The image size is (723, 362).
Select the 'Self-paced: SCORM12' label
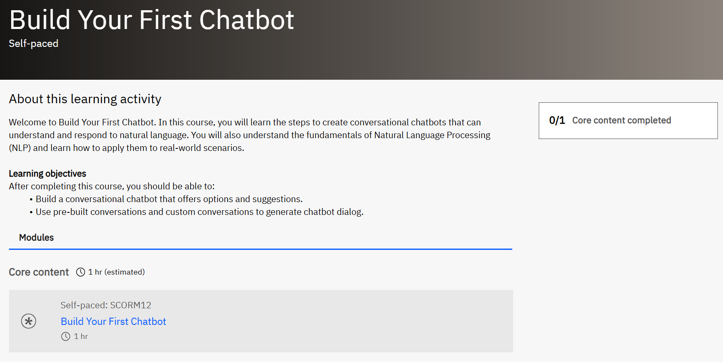coord(106,305)
